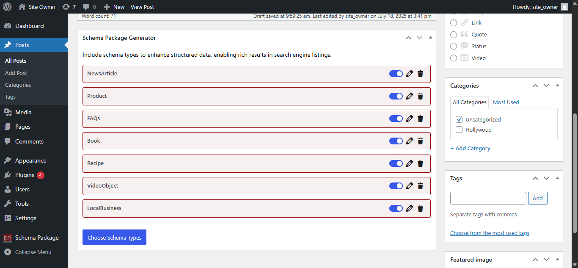Select the Quote post format

click(454, 35)
